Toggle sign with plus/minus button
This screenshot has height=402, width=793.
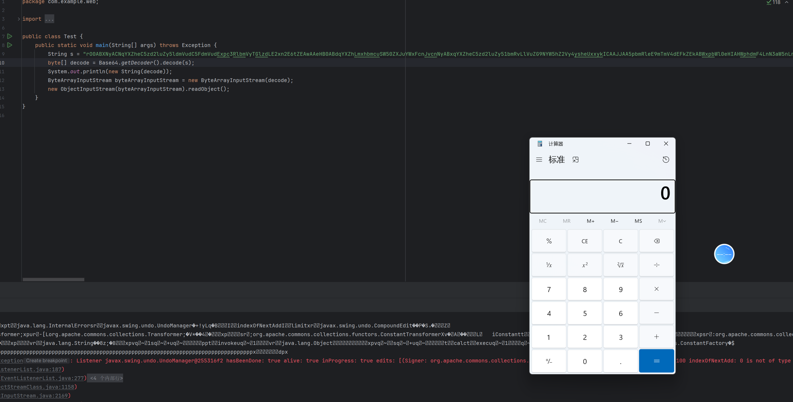click(549, 361)
